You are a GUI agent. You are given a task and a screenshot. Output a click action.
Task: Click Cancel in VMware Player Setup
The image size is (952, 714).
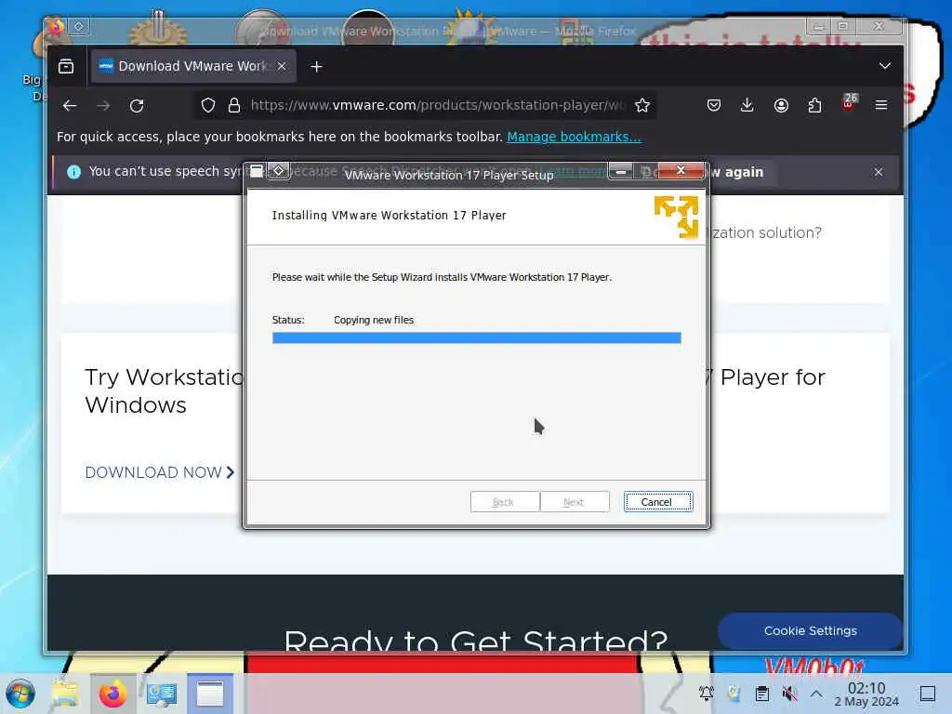658,502
